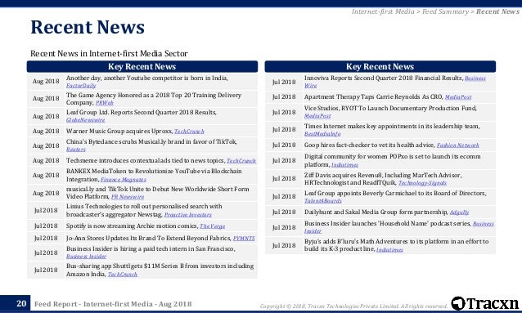Image resolution: width=522 pixels, height=313 pixels.
Task: Click the Recent News breadcrumb item
Action: pyautogui.click(x=497, y=11)
